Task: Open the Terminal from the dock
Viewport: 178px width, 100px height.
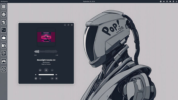Action: (4, 30)
